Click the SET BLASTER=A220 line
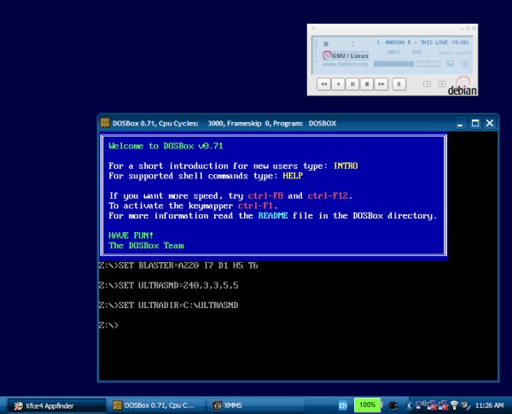The width and height of the screenshot is (512, 414). click(x=178, y=265)
